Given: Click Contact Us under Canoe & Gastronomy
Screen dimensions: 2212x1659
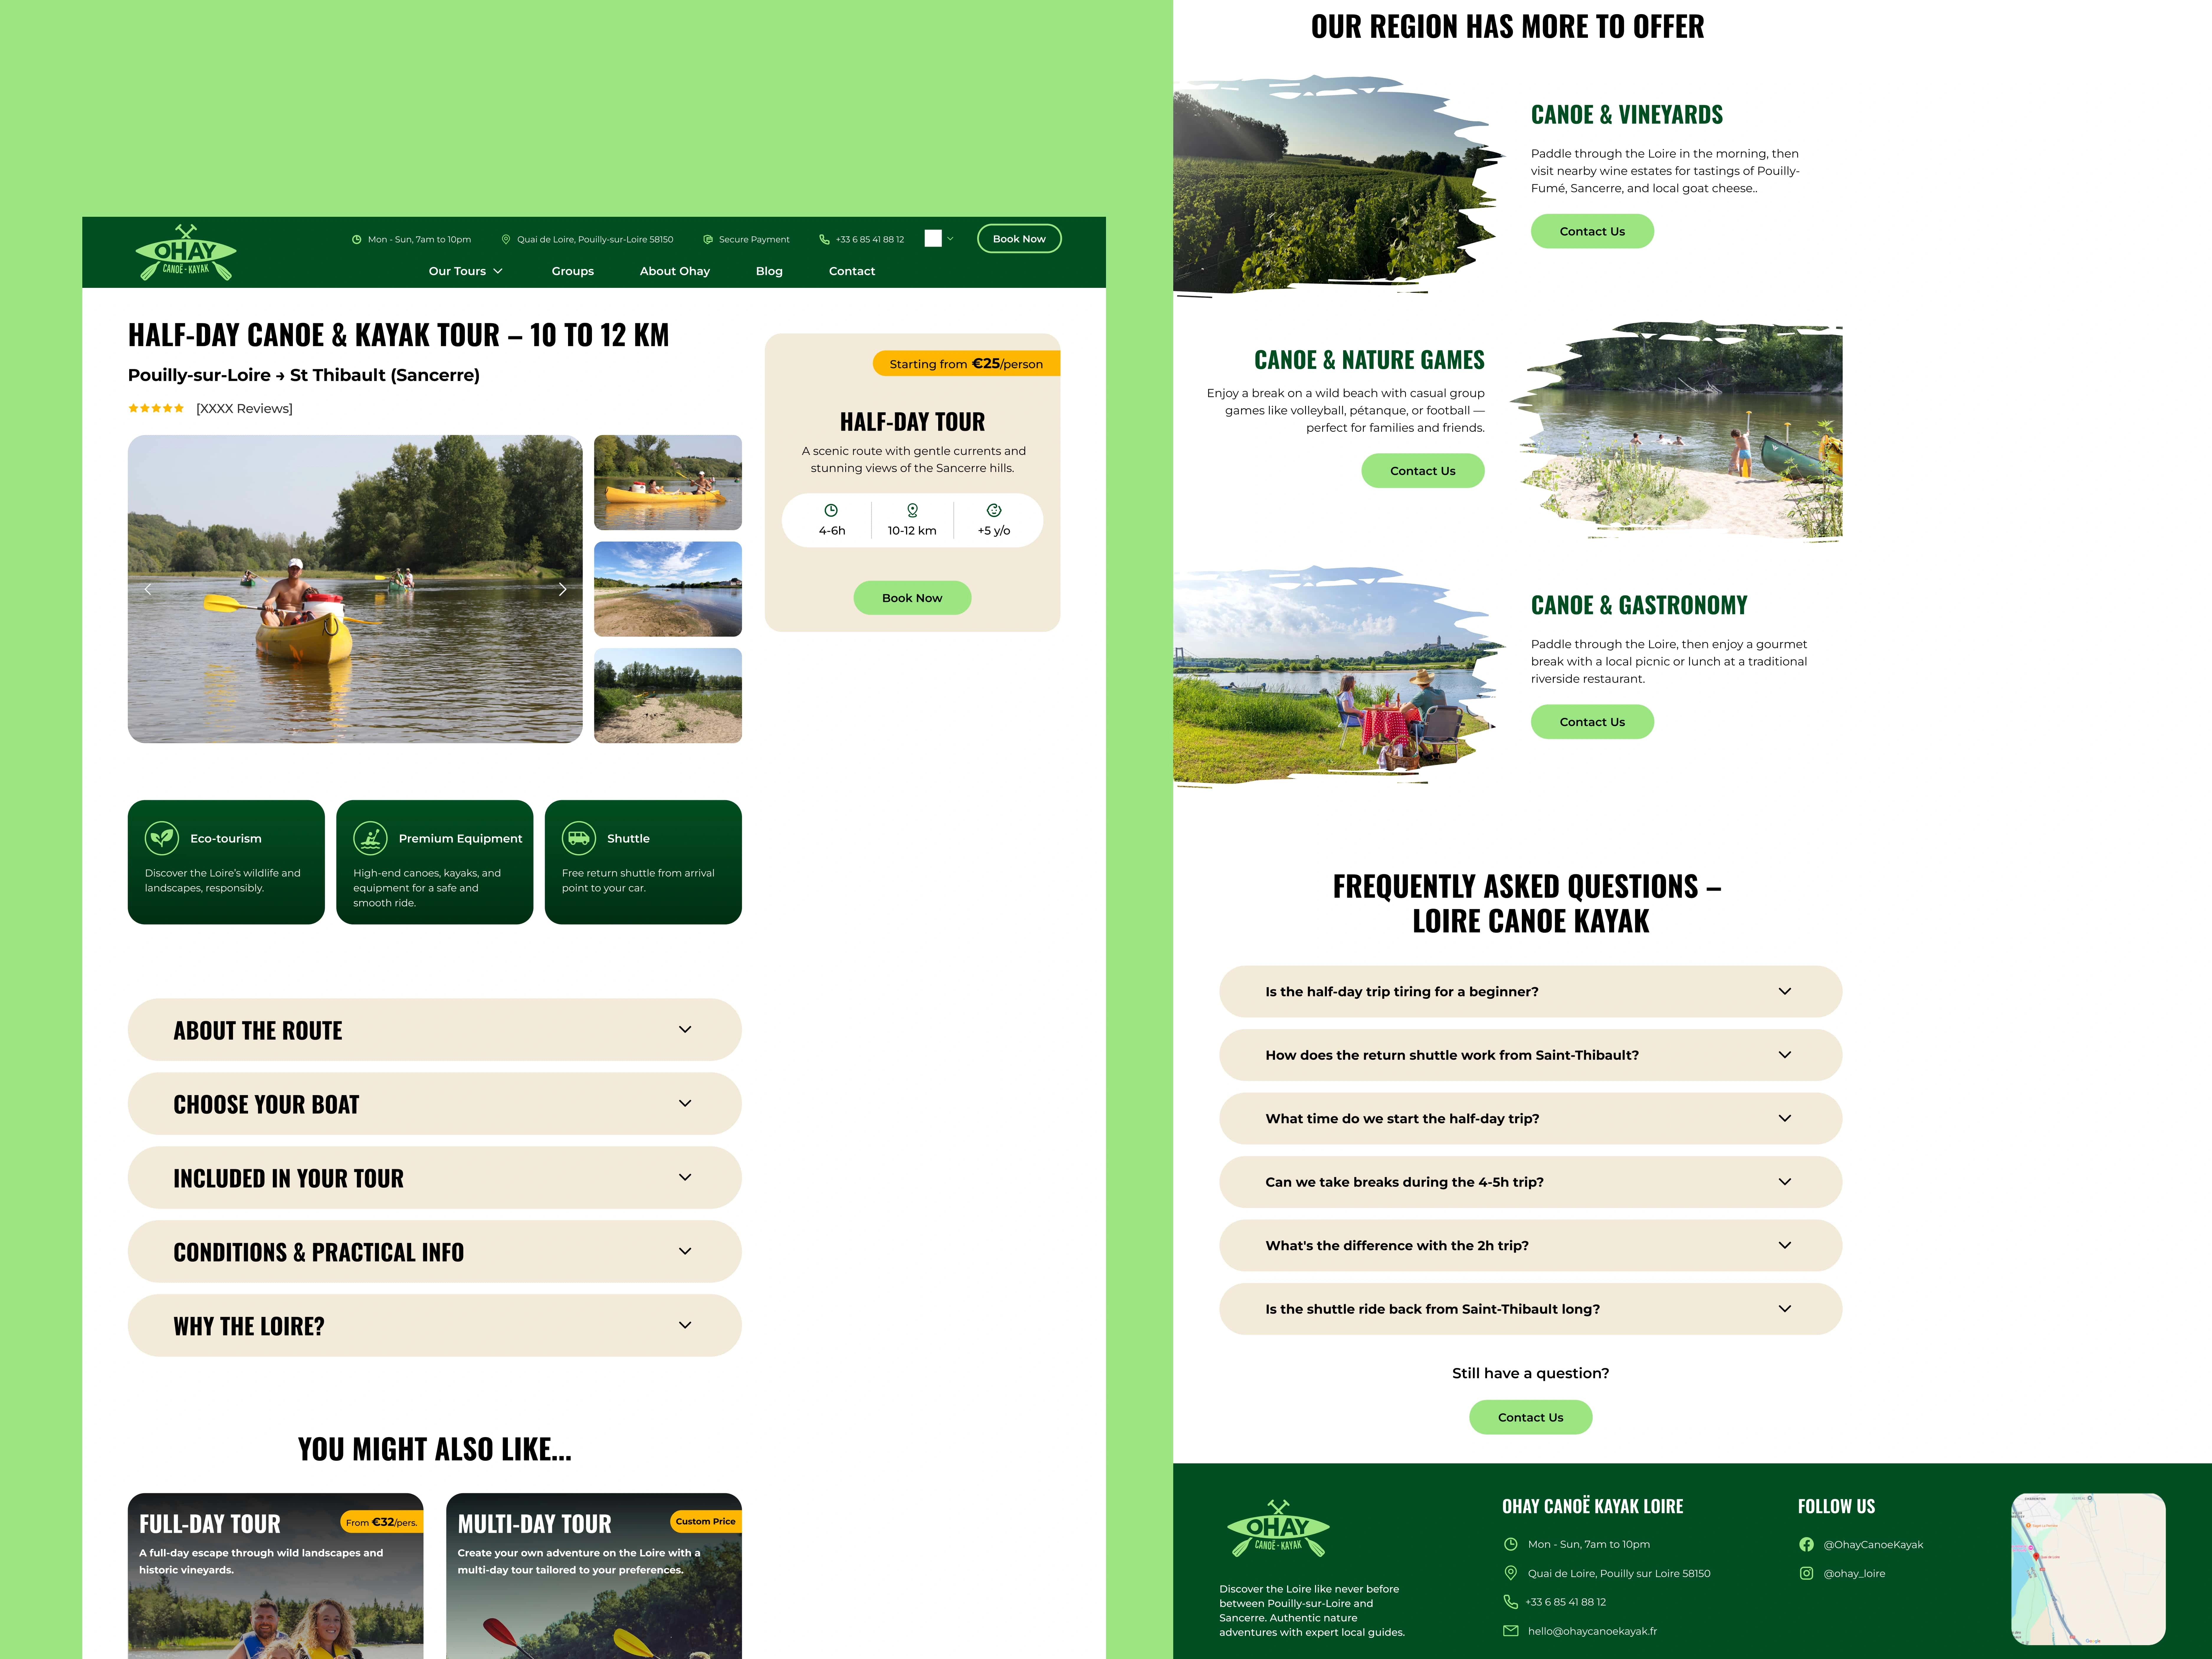Looking at the screenshot, I should [1592, 722].
